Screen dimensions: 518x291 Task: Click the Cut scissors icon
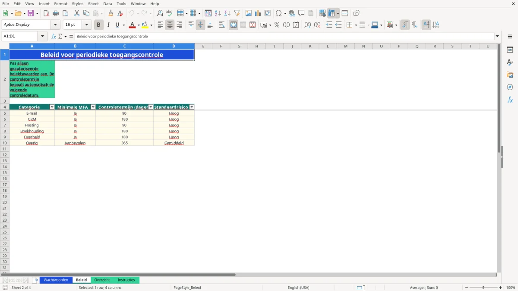click(x=77, y=13)
